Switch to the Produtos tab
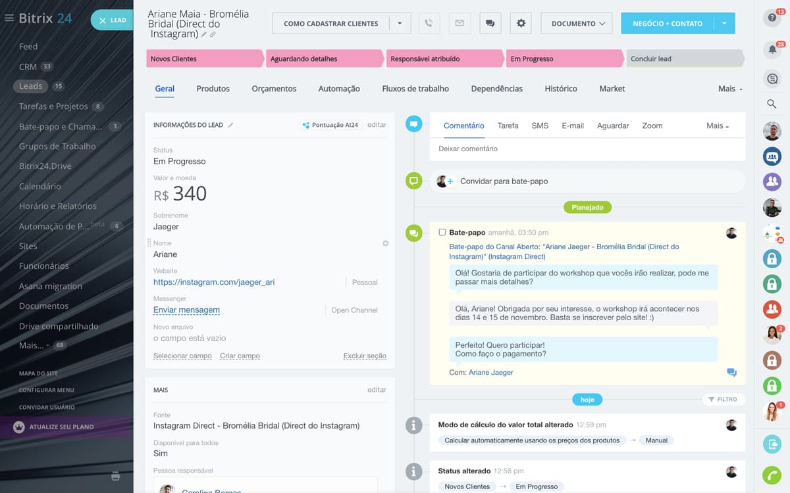 coord(213,89)
